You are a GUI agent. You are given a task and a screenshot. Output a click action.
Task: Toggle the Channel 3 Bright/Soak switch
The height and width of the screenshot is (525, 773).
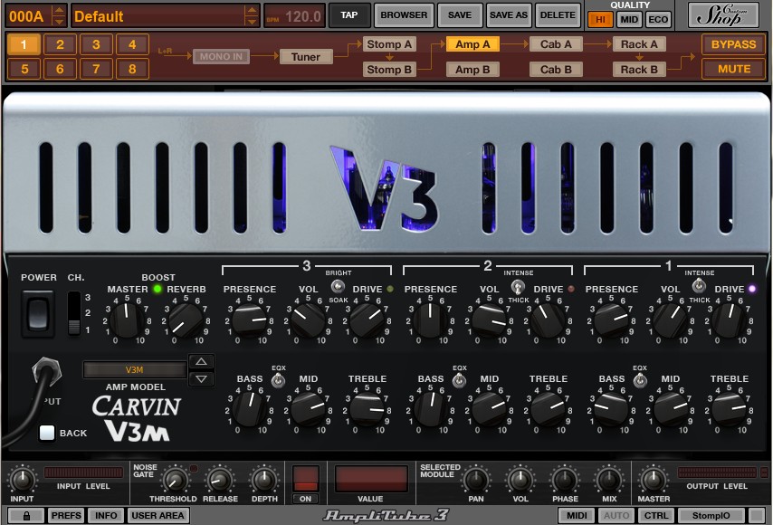click(337, 287)
